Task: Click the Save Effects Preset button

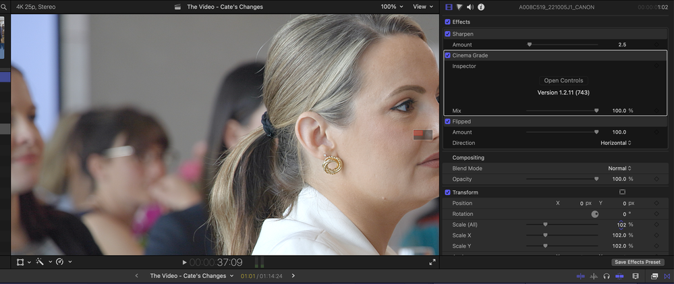Action: coord(638,262)
